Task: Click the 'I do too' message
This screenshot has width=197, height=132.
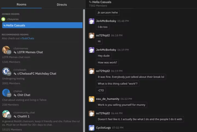Action: point(103,27)
